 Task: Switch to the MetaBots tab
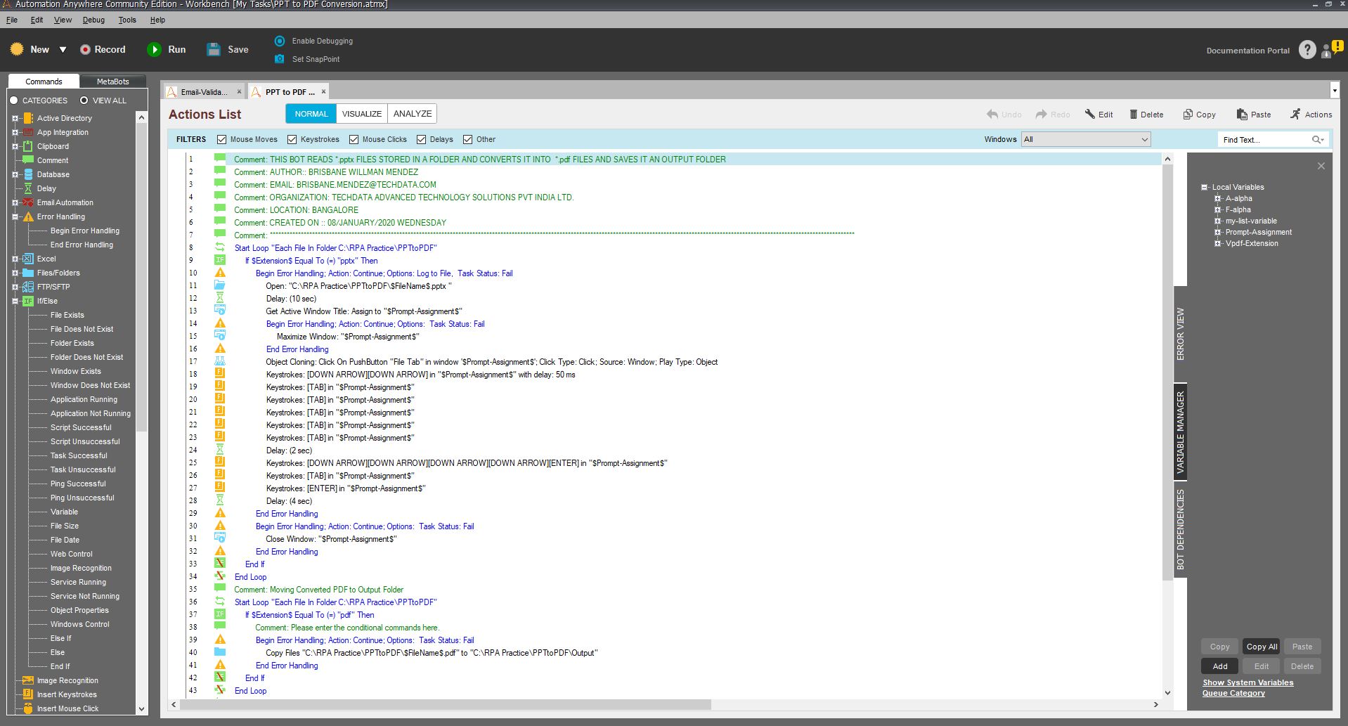point(112,82)
